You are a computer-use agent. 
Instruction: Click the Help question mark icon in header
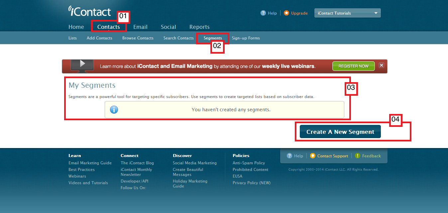click(263, 13)
